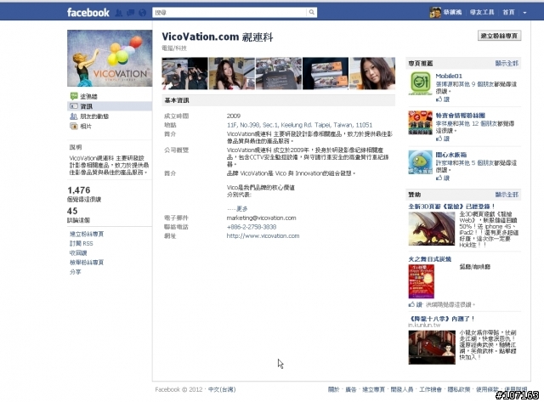Click 訂閱 RSS link
Image resolution: width=544 pixels, height=402 pixels.
(82, 243)
